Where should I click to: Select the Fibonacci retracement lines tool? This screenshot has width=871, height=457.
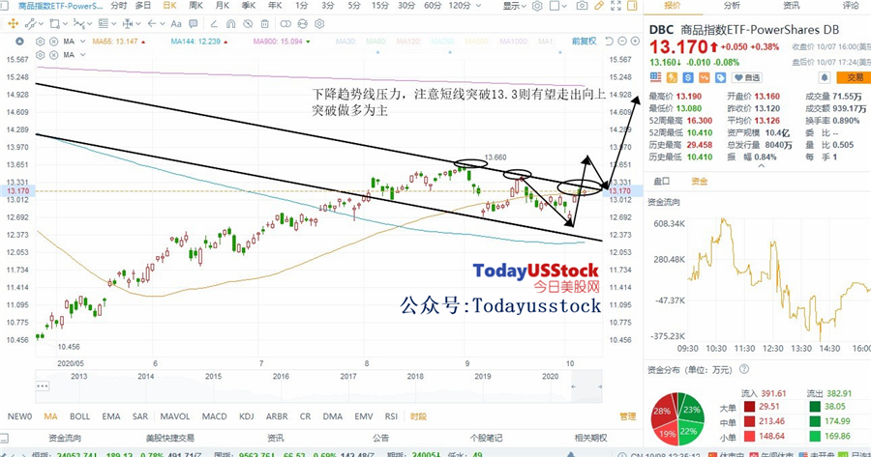click(104, 24)
